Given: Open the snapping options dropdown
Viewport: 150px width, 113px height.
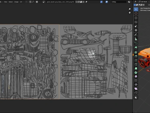Looking at the screenshot, I should point(33,2).
